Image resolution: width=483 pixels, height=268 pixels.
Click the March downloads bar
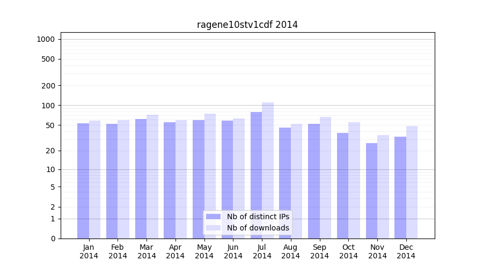(152, 176)
